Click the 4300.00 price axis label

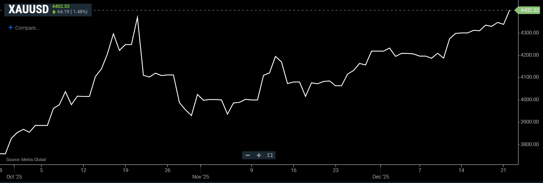click(529, 33)
